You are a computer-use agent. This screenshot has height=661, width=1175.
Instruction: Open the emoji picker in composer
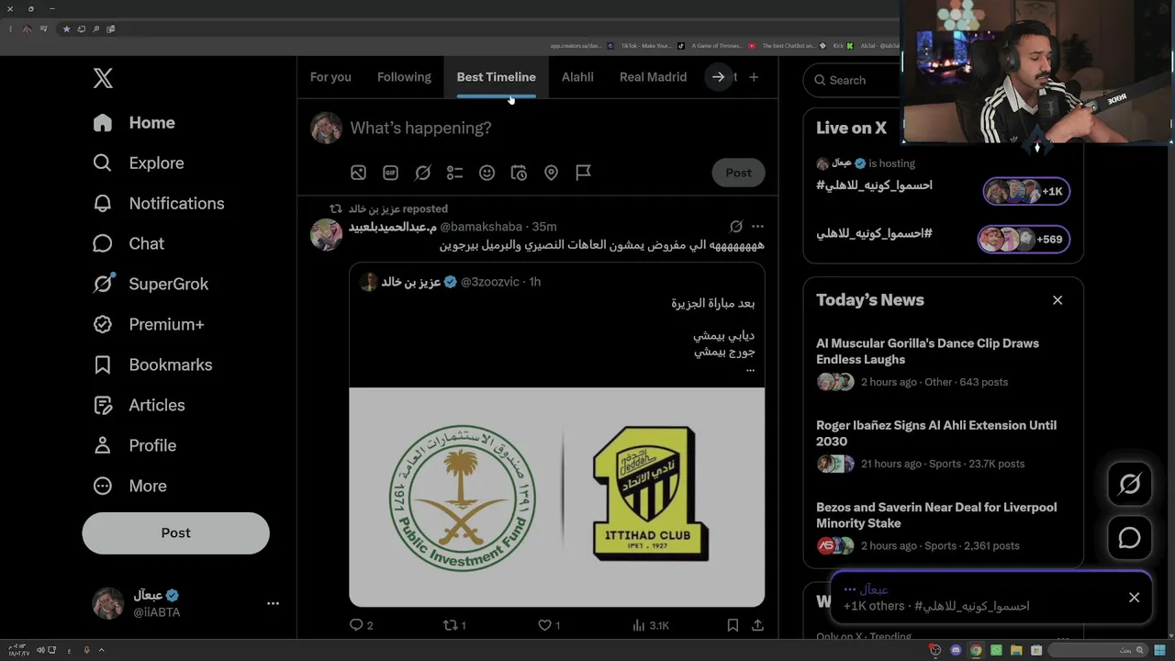tap(487, 173)
